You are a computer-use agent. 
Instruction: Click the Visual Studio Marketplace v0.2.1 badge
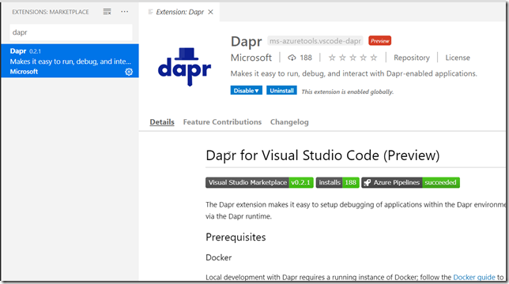pos(259,183)
